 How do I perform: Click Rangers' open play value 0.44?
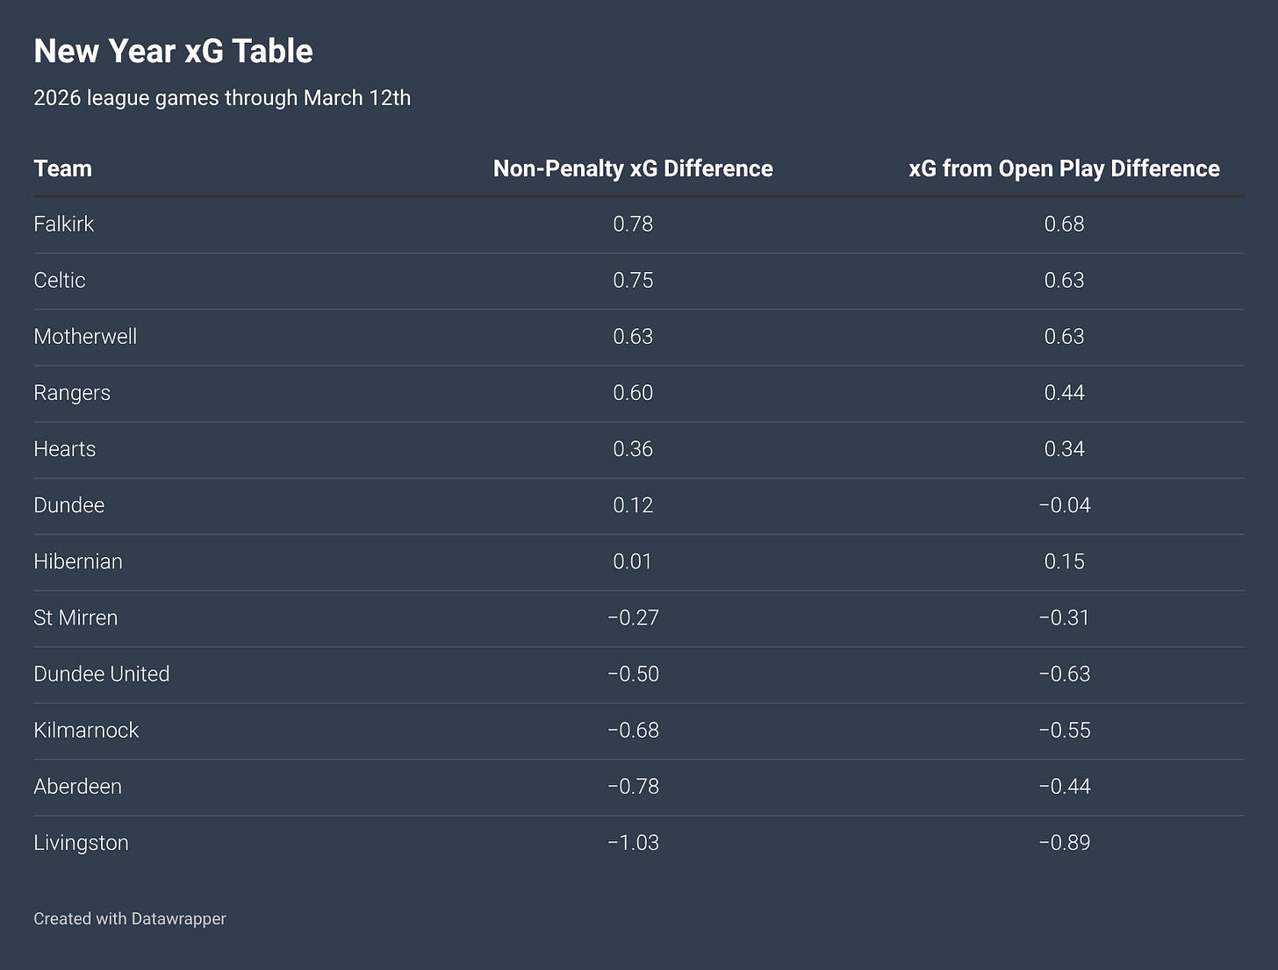point(1064,392)
